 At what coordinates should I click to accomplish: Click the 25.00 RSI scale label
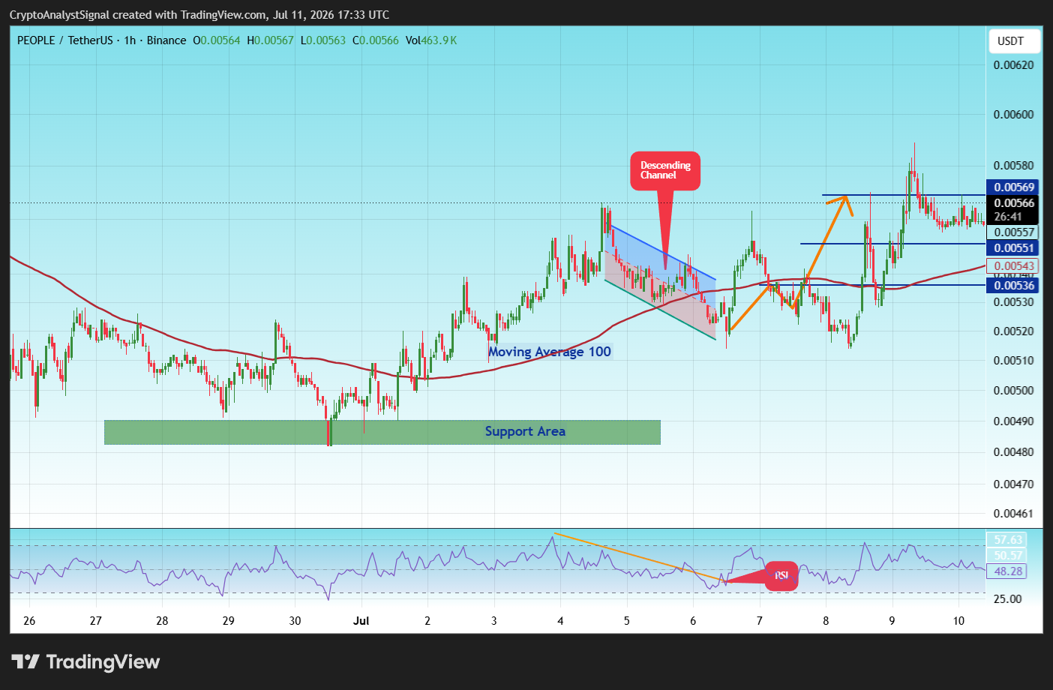(x=1007, y=599)
